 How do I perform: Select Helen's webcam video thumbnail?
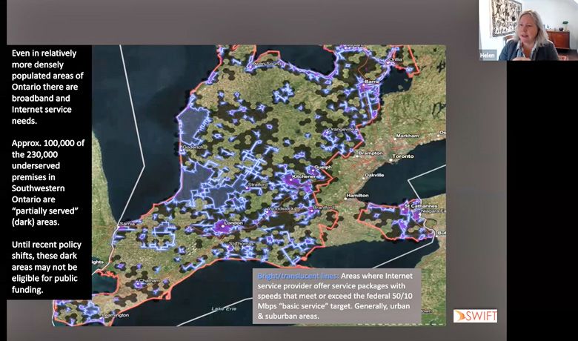coord(528,30)
